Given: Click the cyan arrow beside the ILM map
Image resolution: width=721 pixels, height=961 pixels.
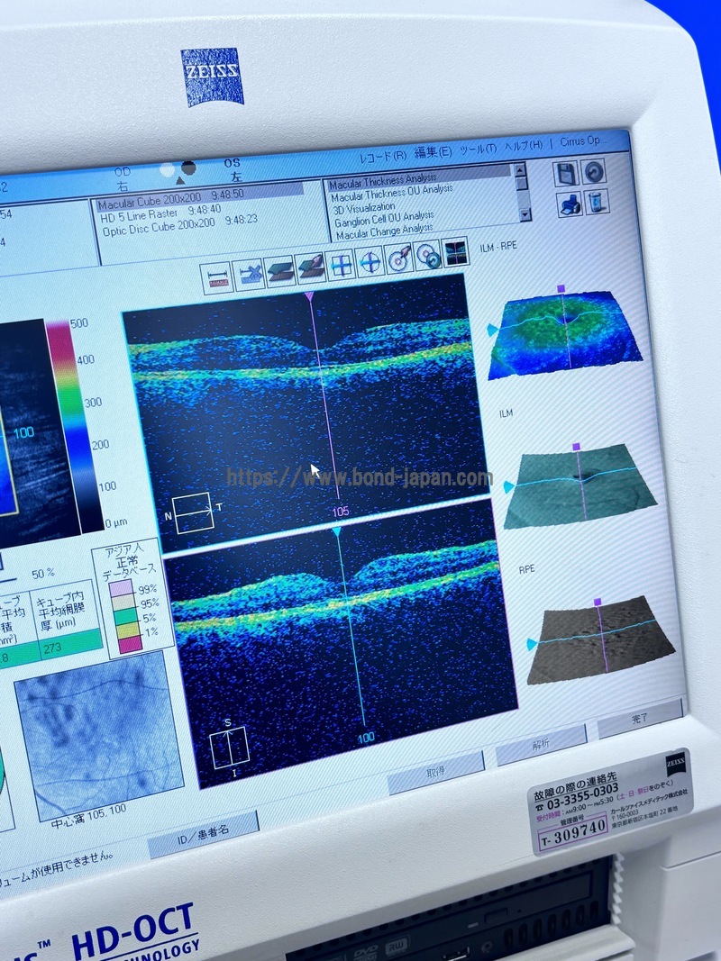Looking at the screenshot, I should pos(508,487).
